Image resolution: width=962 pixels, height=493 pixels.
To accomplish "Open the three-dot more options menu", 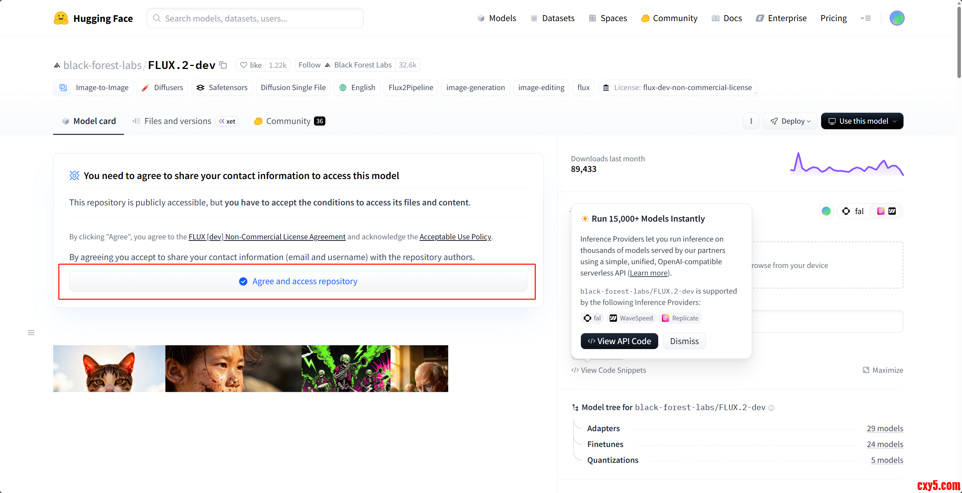I will (x=751, y=121).
